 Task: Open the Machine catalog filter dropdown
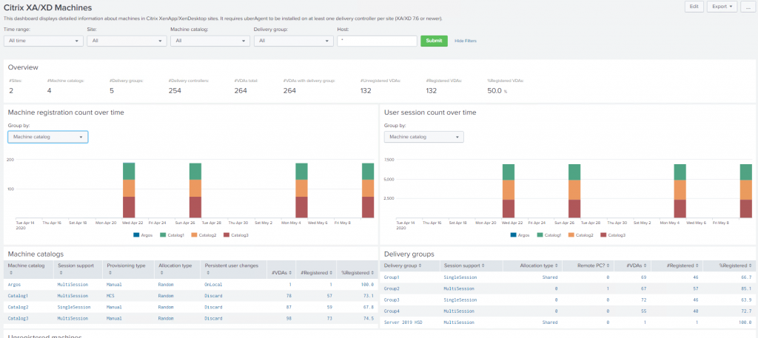pyautogui.click(x=210, y=41)
